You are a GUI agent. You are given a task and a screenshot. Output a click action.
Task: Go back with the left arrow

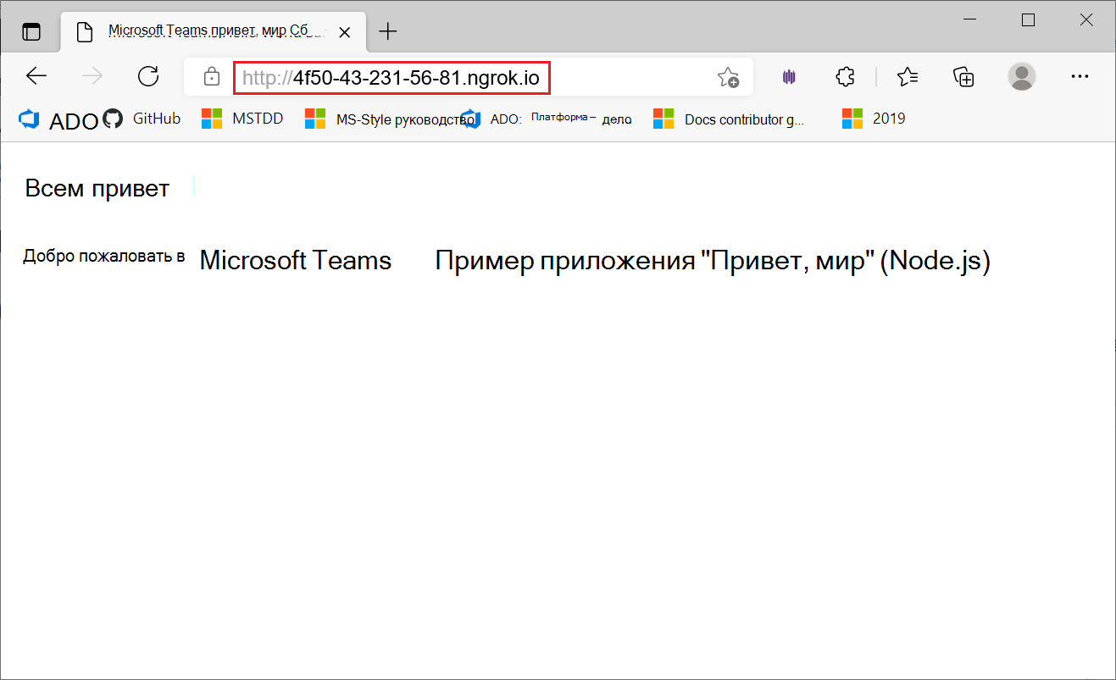tap(36, 76)
